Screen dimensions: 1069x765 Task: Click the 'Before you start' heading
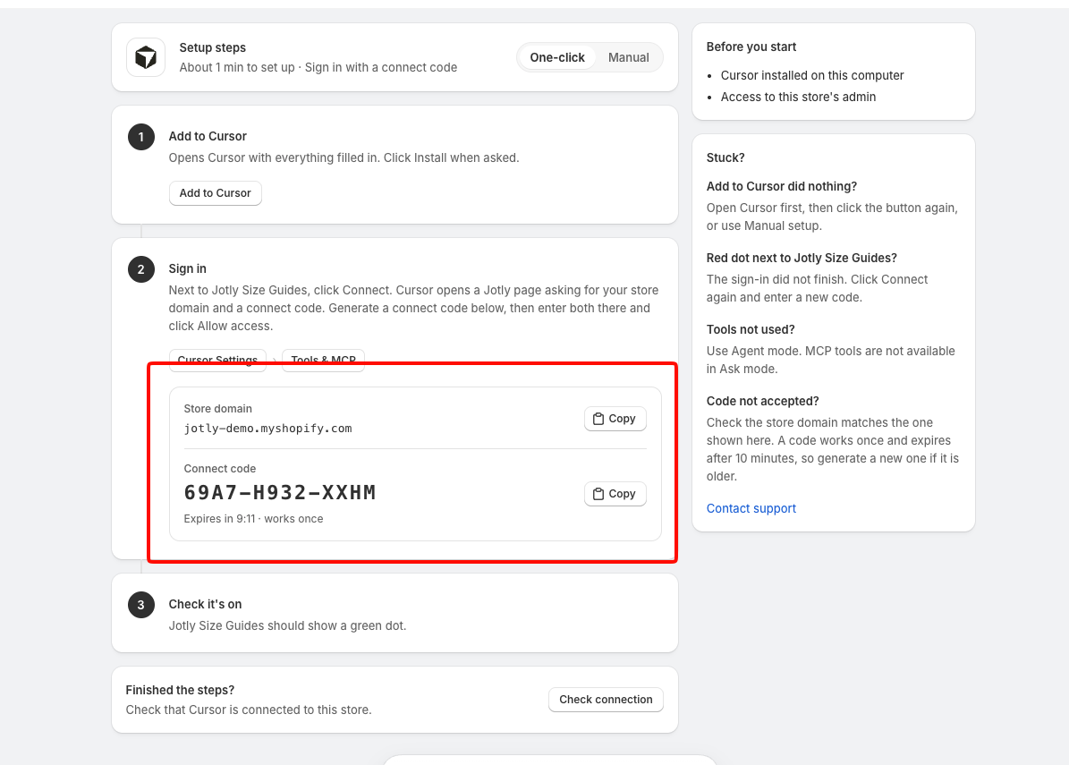751,47
